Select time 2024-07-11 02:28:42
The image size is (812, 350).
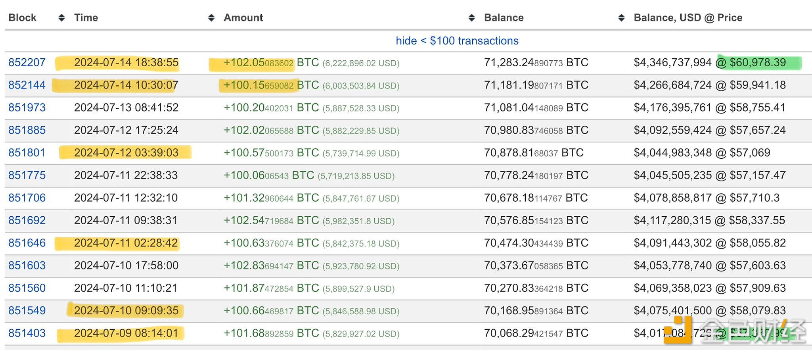pyautogui.click(x=126, y=243)
